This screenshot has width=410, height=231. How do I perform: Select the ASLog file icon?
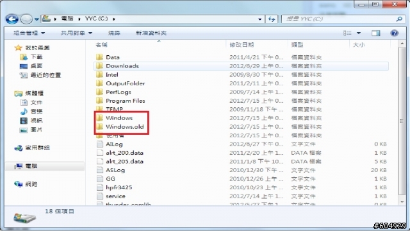(x=100, y=170)
